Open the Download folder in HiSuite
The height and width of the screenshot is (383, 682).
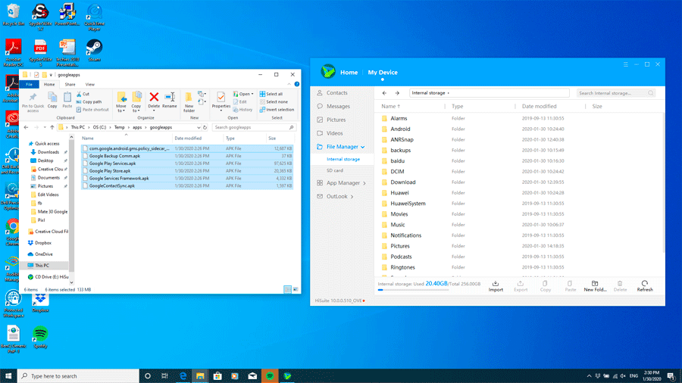coord(403,182)
